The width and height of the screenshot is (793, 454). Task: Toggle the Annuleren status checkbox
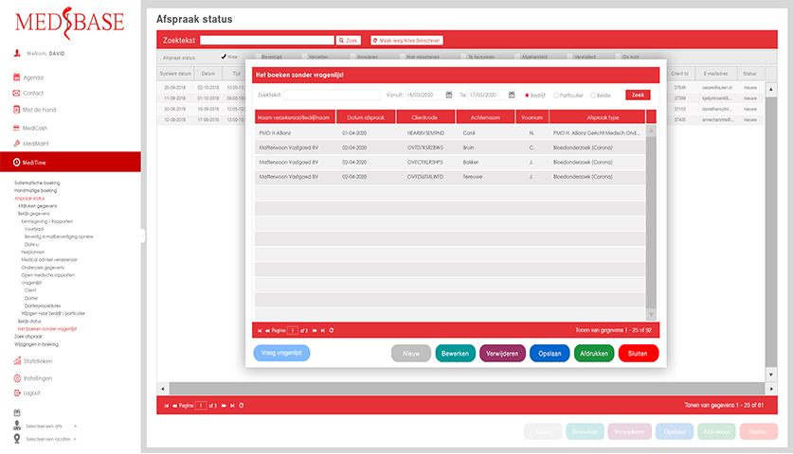(x=353, y=57)
